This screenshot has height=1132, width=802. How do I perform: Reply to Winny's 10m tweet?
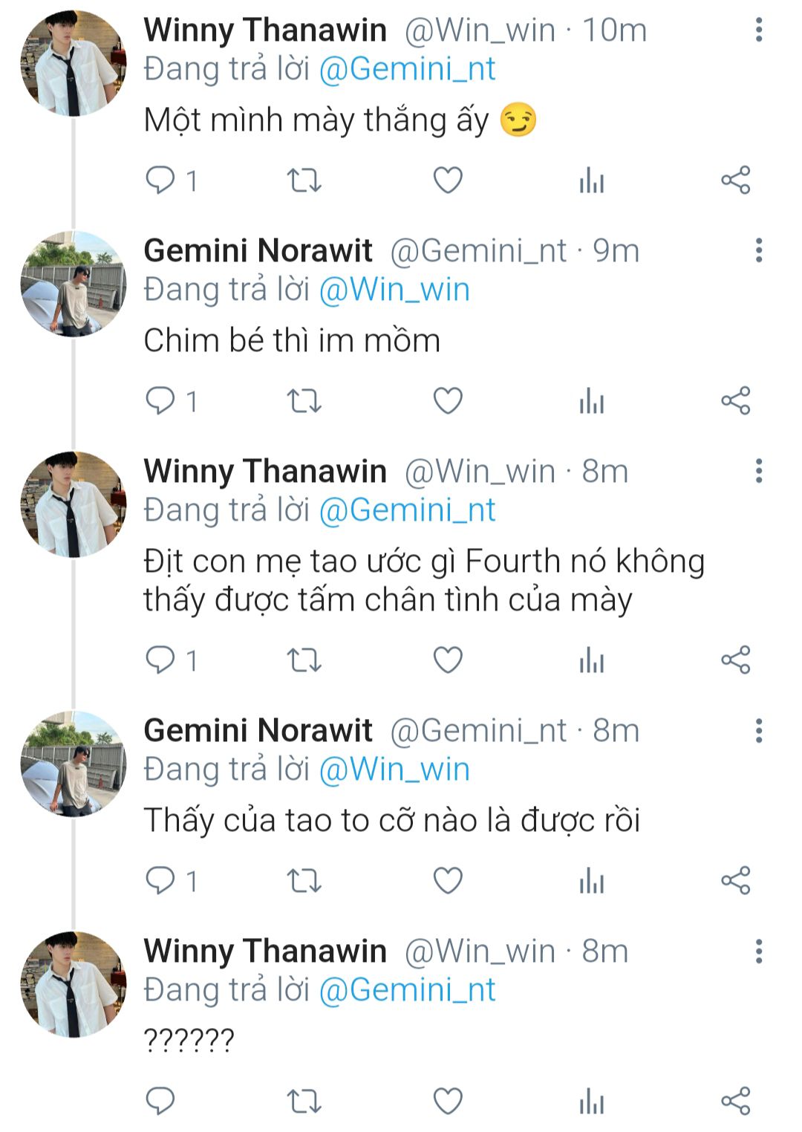[x=160, y=180]
